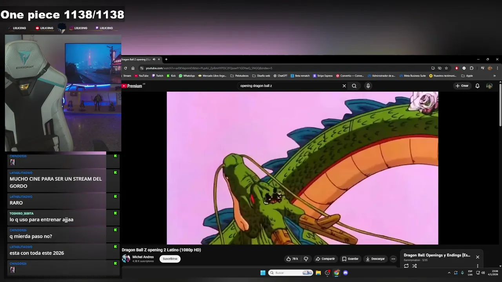Click the video player showing Shenron
Screen dimensions: 502x282
click(302, 168)
